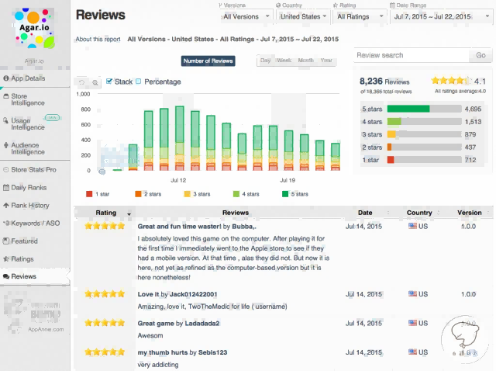Click the chart undo/reset icon
This screenshot has height=371, width=496.
point(81,82)
